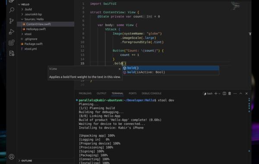Select the Terminal panel tab
The height and width of the screenshot is (164, 259).
(117, 94)
